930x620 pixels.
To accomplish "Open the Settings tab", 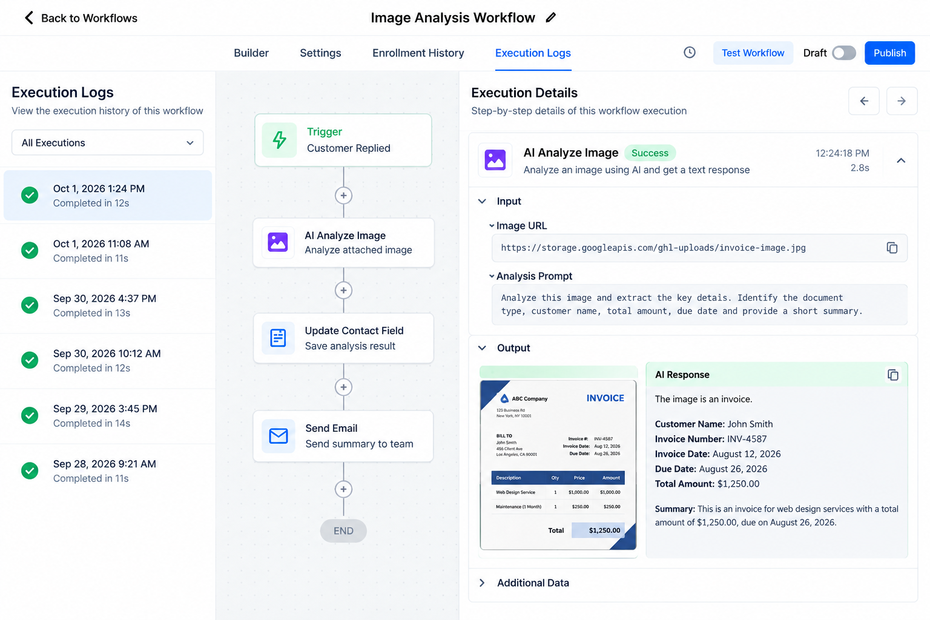I will [x=320, y=53].
